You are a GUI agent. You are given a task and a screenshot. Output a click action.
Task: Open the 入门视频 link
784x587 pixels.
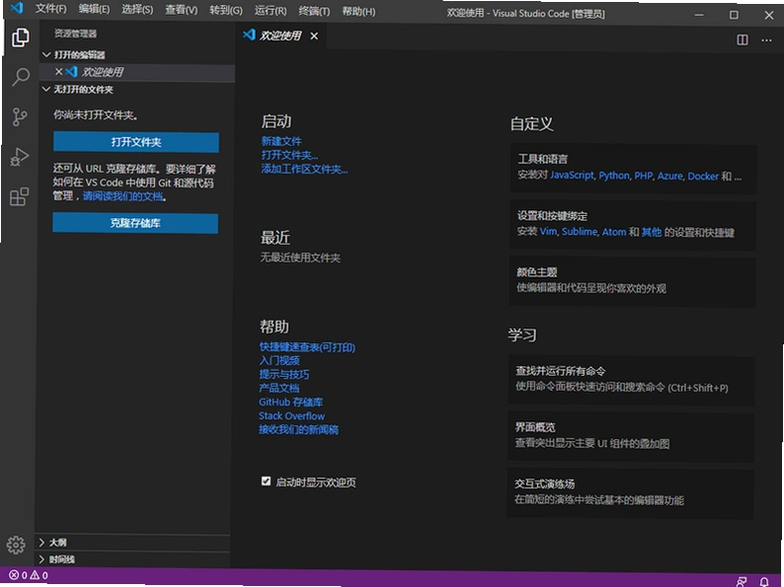pos(279,361)
